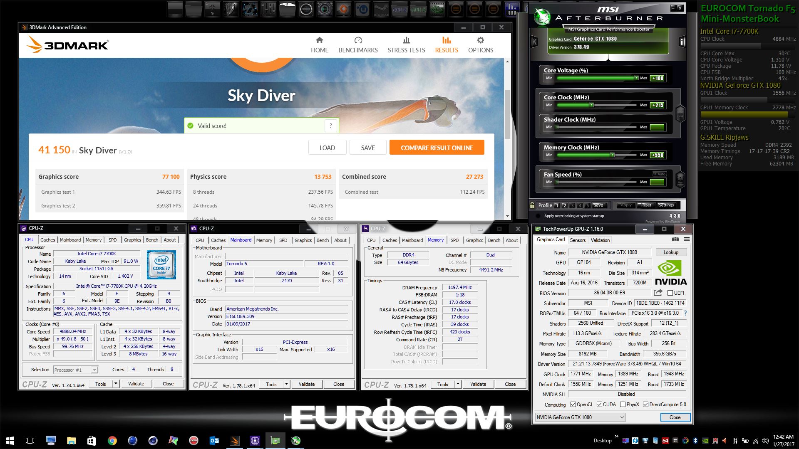
Task: Click Afterburner Reset button
Action: point(646,205)
